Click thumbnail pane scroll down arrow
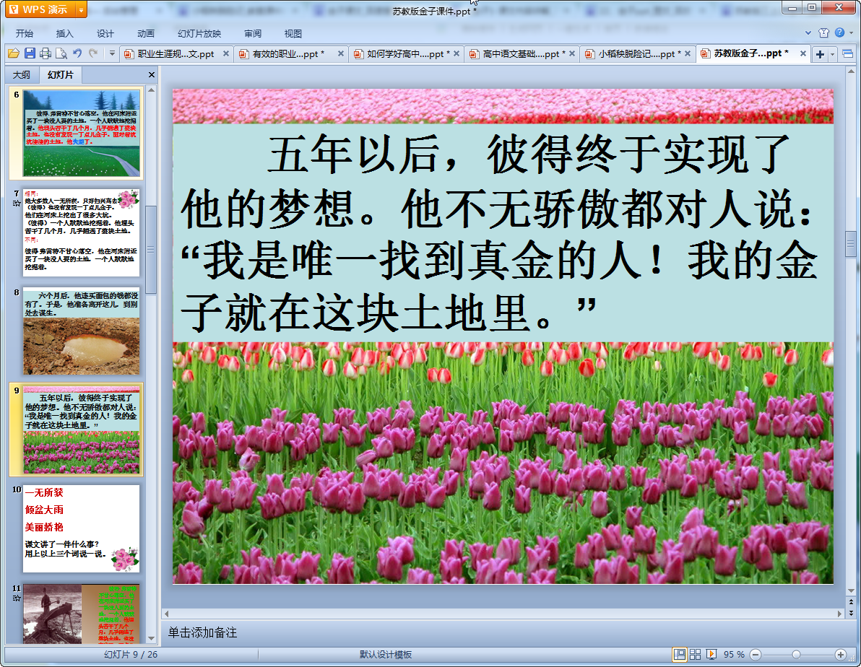This screenshot has height=667, width=861. pyautogui.click(x=152, y=638)
